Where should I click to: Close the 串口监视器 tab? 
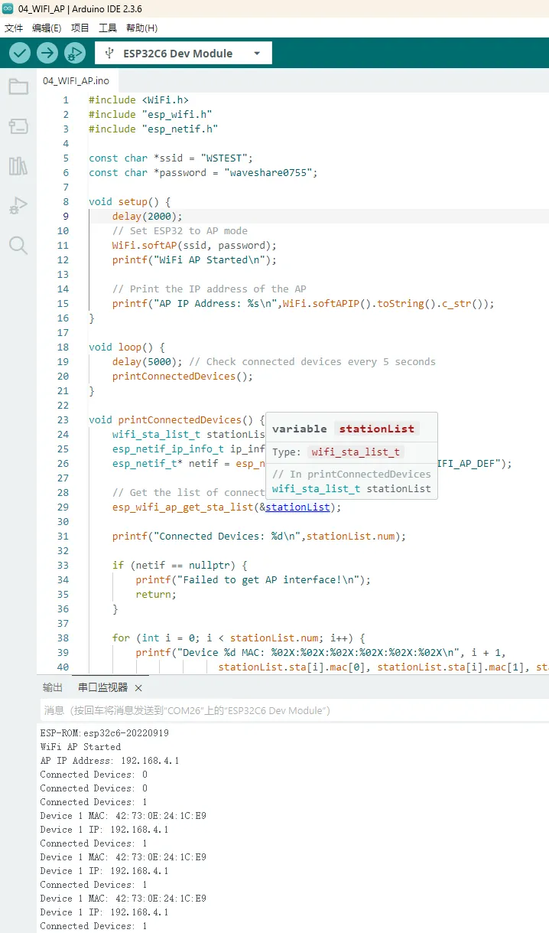pyautogui.click(x=138, y=688)
